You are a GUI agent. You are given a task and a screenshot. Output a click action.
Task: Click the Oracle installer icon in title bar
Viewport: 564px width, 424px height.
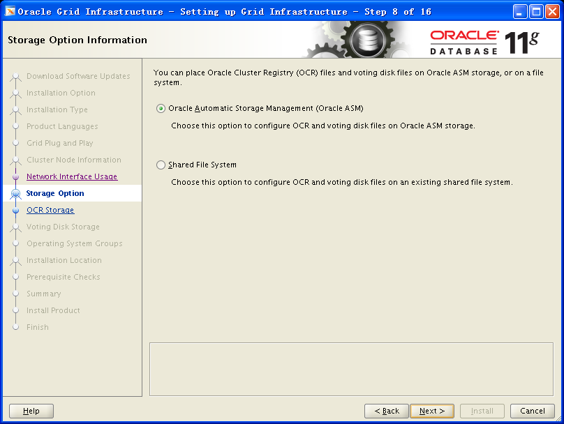(10, 11)
